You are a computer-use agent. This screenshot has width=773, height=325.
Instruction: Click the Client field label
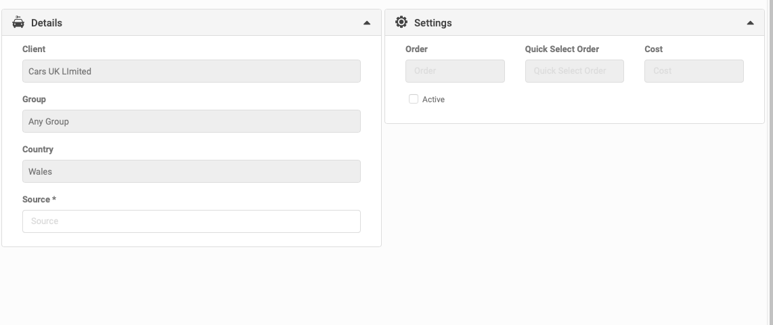[34, 49]
